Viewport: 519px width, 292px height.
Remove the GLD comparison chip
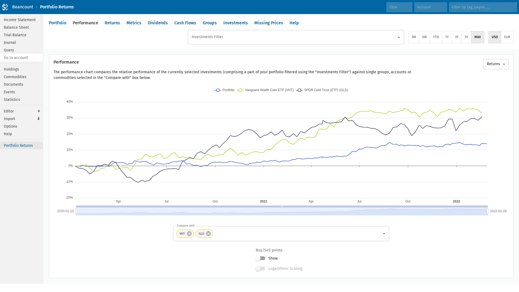tap(208, 234)
